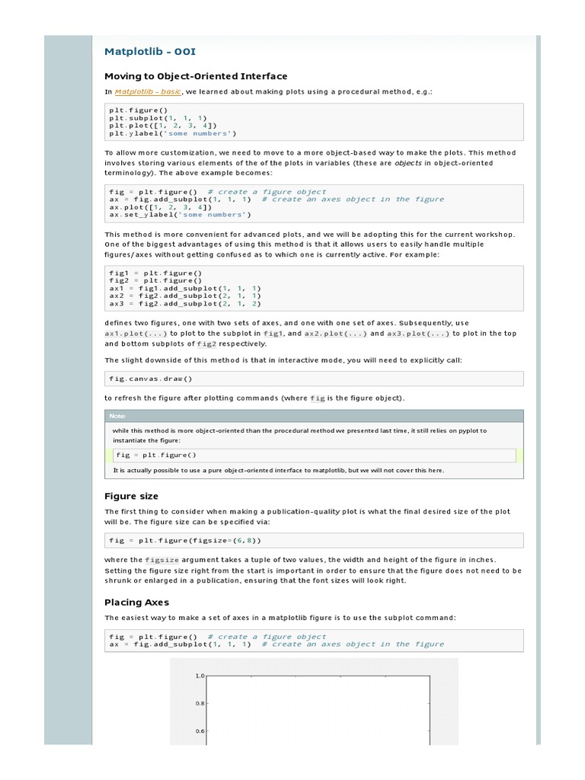Click the inline code 'ax3.plot(...)'
This screenshot has height=780, width=585.
pyautogui.click(x=418, y=334)
